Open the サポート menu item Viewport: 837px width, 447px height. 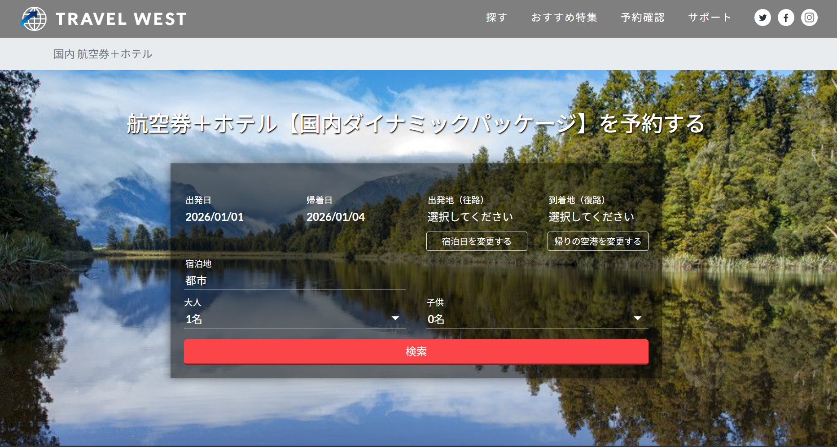710,18
